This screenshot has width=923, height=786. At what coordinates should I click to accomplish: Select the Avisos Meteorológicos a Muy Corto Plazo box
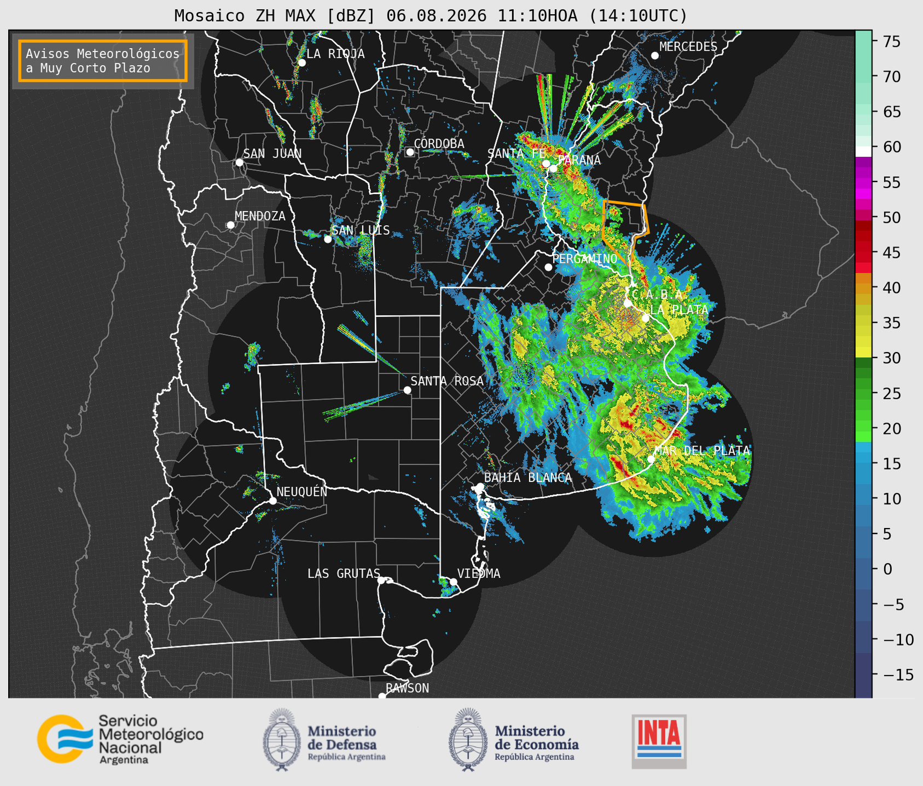pyautogui.click(x=103, y=61)
